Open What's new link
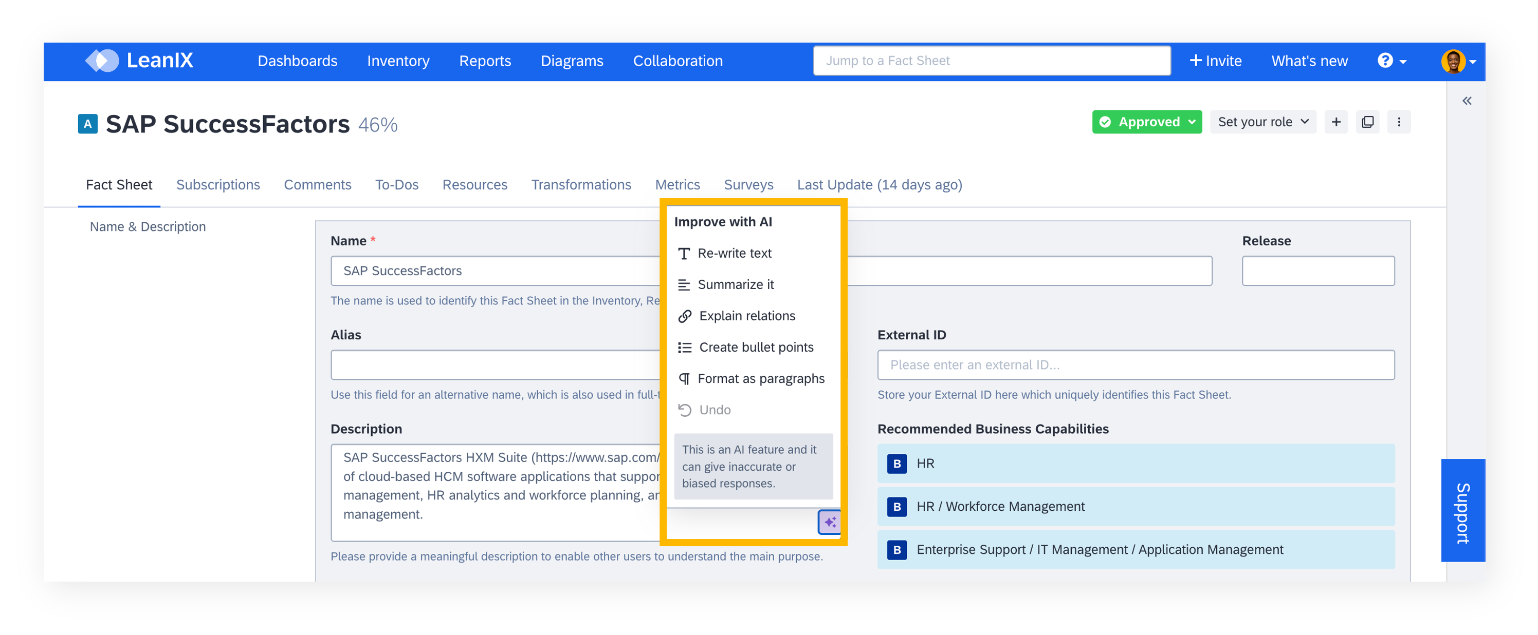This screenshot has width=1538, height=635. 1309,61
